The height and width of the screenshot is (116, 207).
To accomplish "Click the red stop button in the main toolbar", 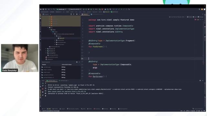I will click(x=102, y=9).
